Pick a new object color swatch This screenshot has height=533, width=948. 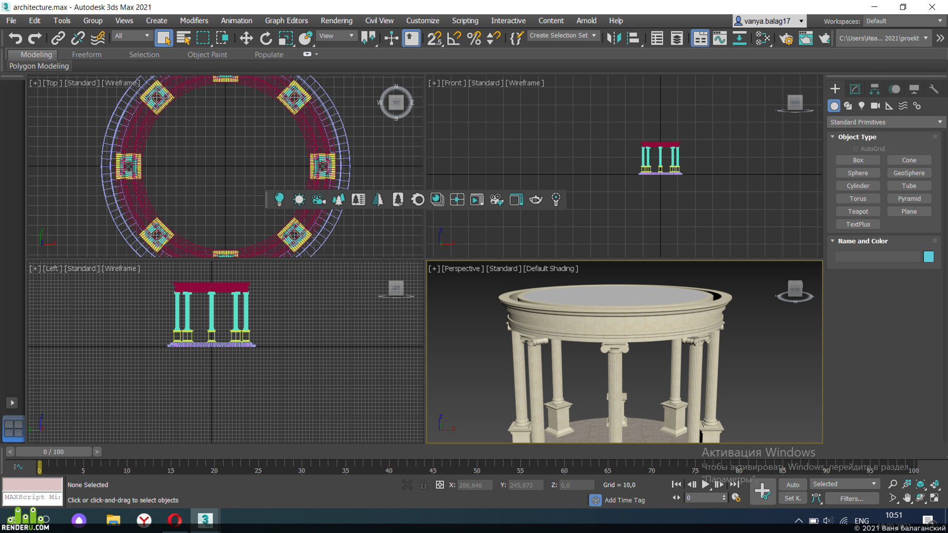(929, 256)
